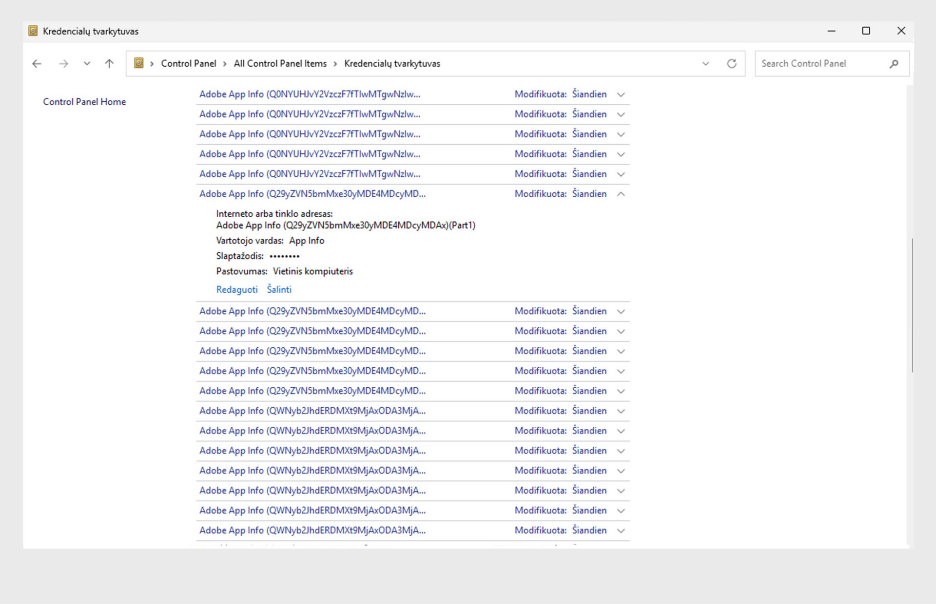Click the vault icon in address bar

tap(139, 63)
